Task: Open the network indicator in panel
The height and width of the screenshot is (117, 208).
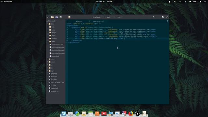Action: 180,2
